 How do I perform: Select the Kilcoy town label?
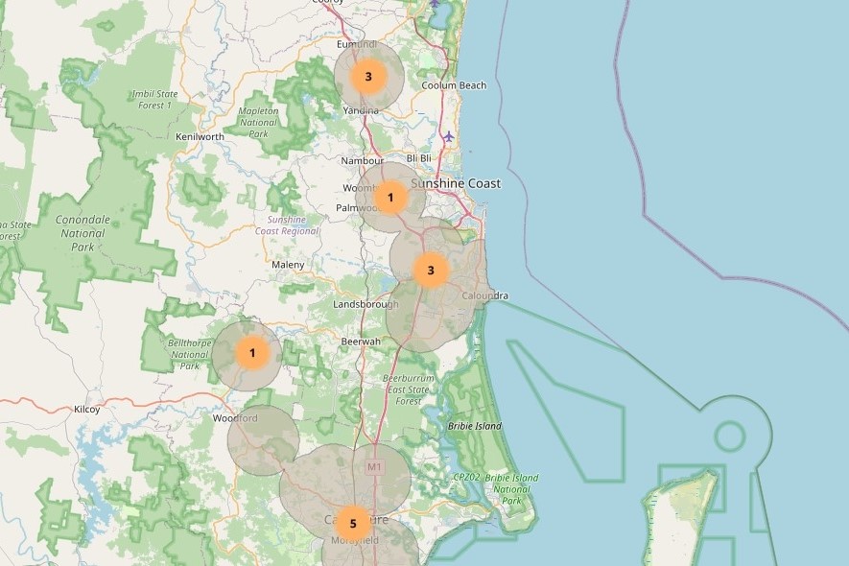[x=86, y=410]
